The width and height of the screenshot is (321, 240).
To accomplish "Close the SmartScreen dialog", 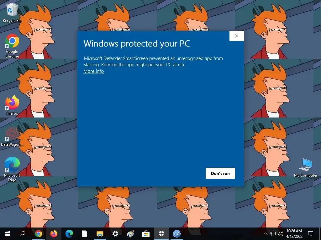I will point(237,36).
